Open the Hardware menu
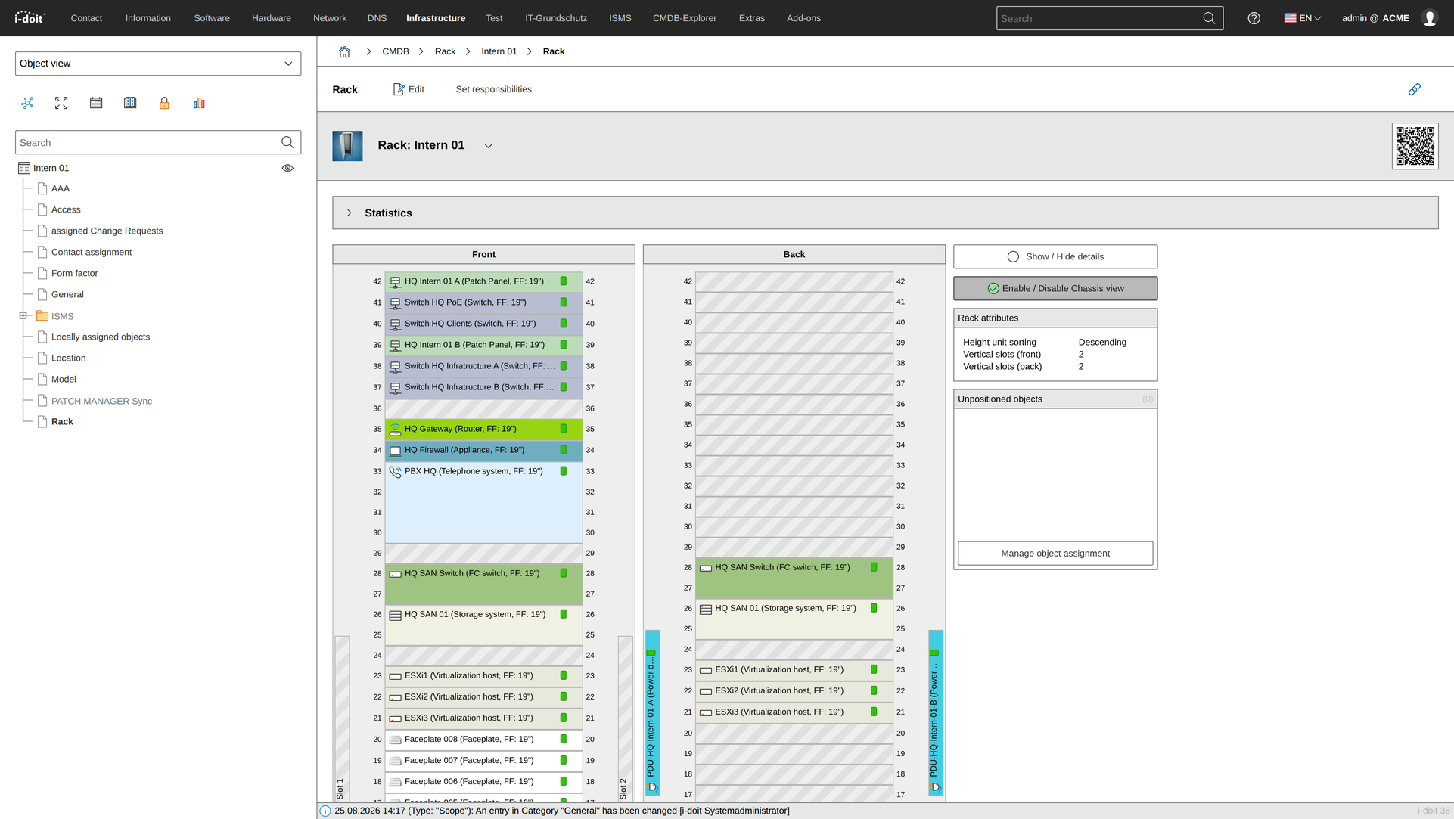Screen dimensions: 1454x819 coord(271,18)
